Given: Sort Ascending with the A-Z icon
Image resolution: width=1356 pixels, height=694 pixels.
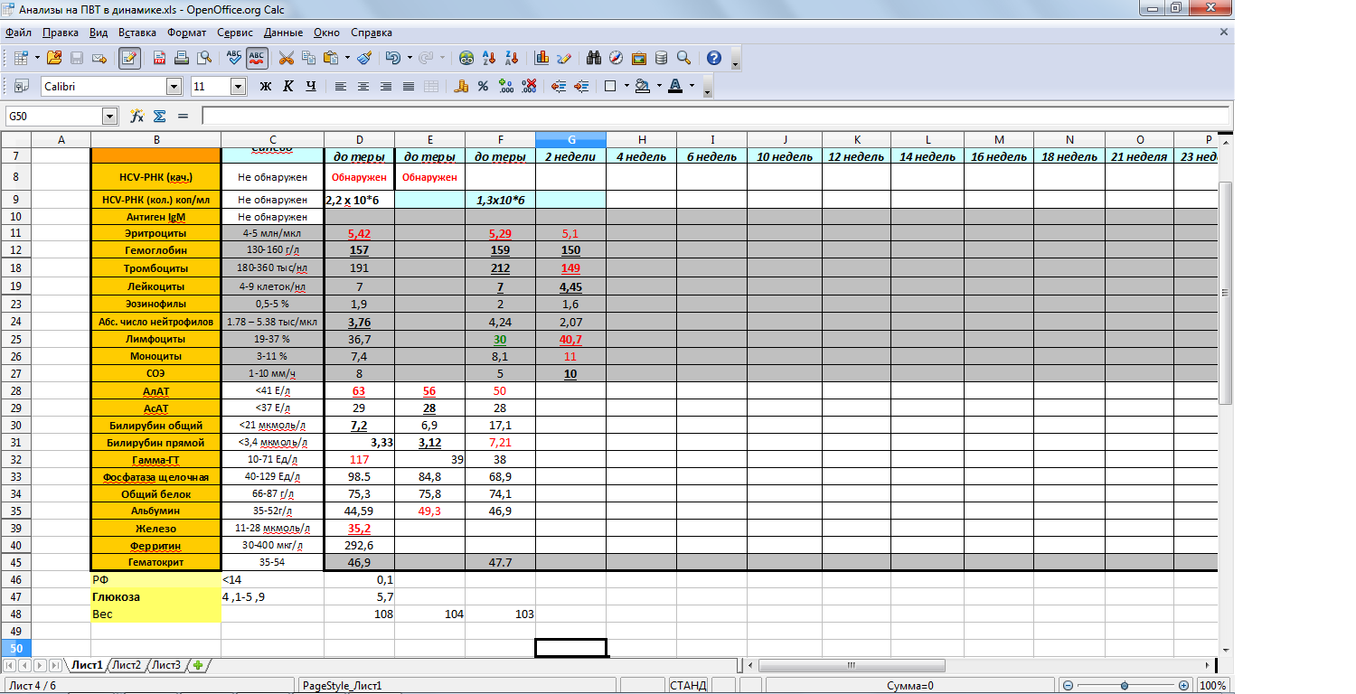Looking at the screenshot, I should coord(490,58).
